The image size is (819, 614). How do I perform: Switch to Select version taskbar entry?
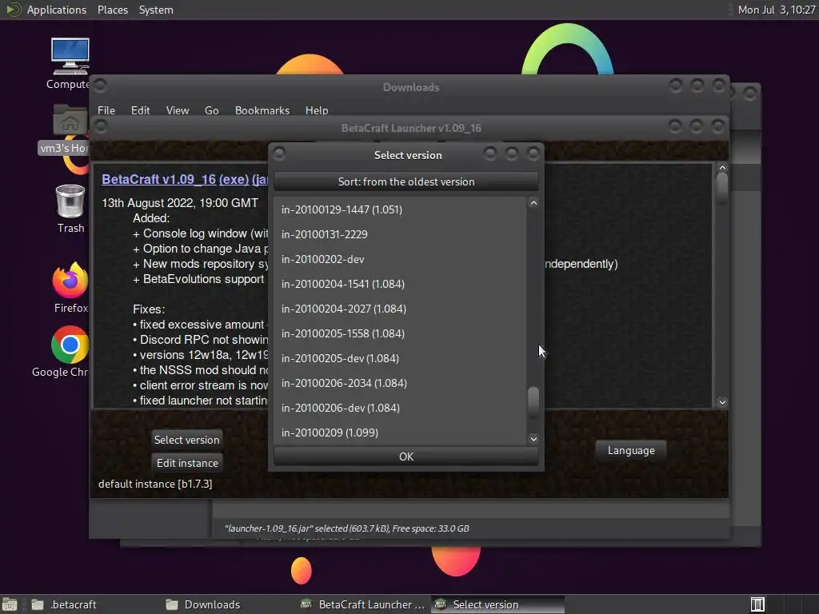click(497, 604)
